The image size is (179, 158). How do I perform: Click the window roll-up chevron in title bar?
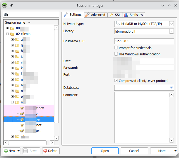click(169, 5)
